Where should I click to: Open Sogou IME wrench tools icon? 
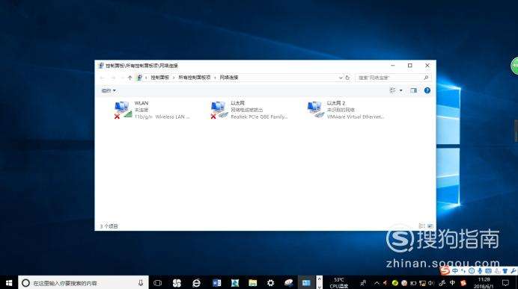click(513, 271)
